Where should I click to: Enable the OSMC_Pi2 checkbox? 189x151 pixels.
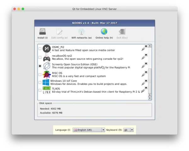point(40,49)
